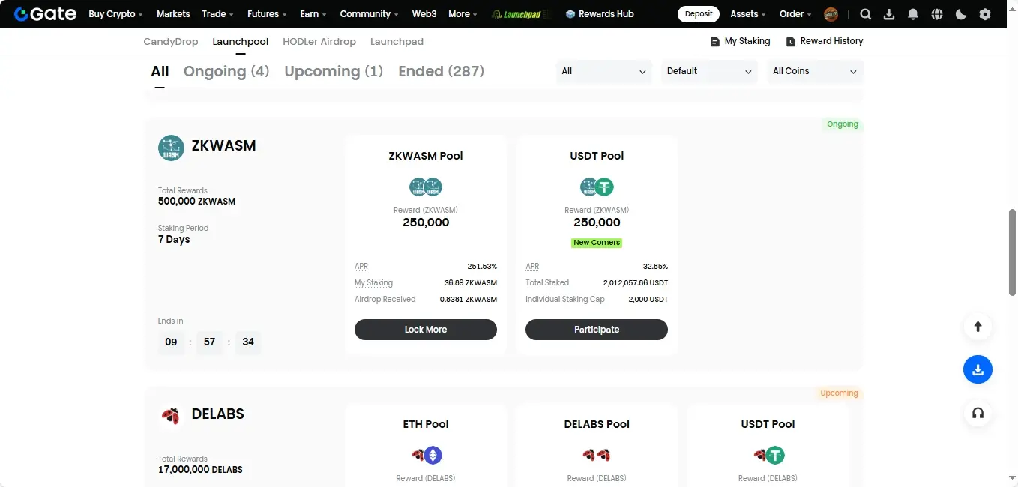Click the blue download floating button
This screenshot has height=487, width=1018.
pyautogui.click(x=978, y=369)
